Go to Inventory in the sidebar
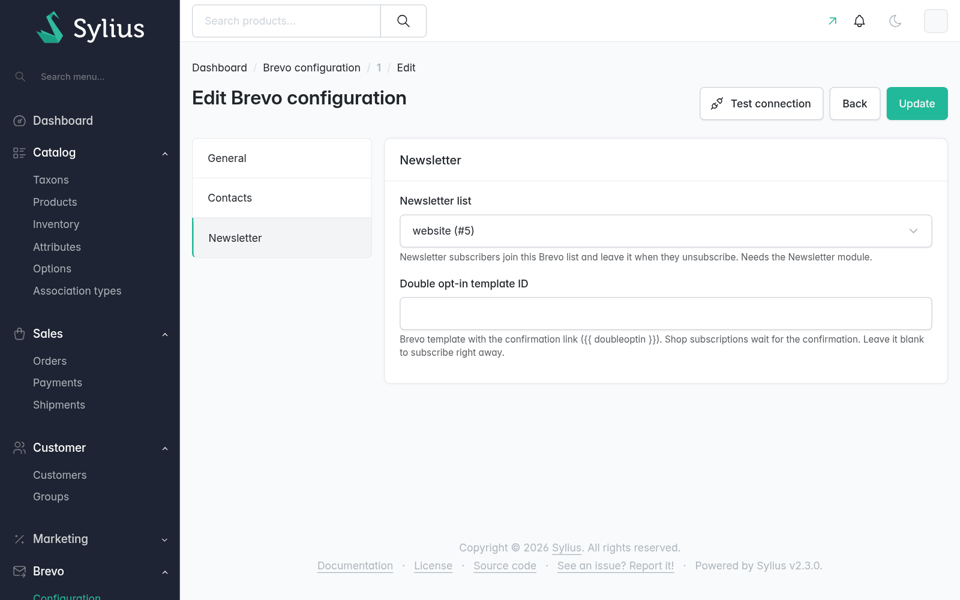Viewport: 960px width, 600px height. pyautogui.click(x=56, y=224)
